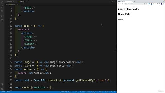This screenshot has width=165, height=93.
Task: Go back in the browser
Action: pyautogui.click(x=119, y=4)
